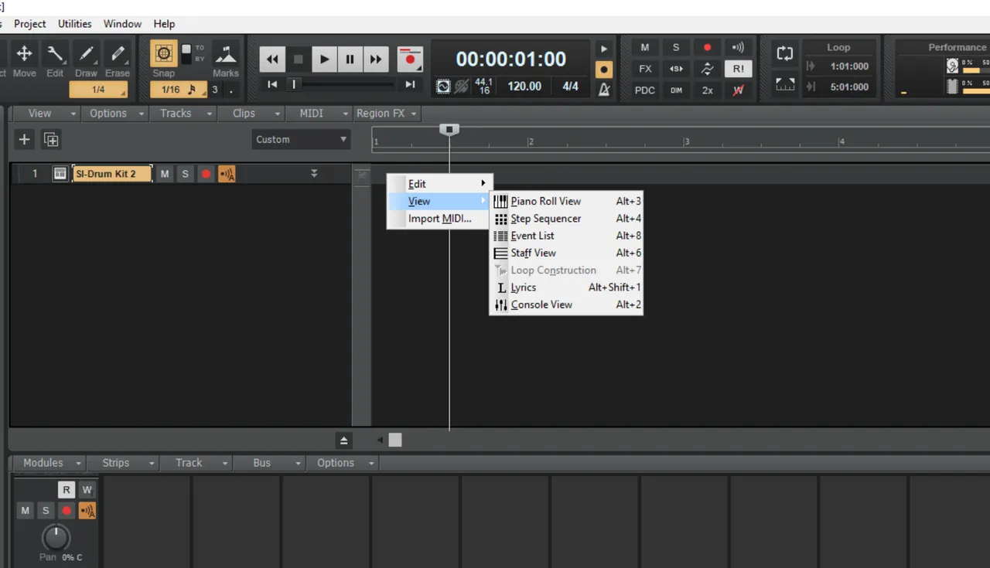Screen dimensions: 990x568
Task: Jump to project end button
Action: point(410,84)
